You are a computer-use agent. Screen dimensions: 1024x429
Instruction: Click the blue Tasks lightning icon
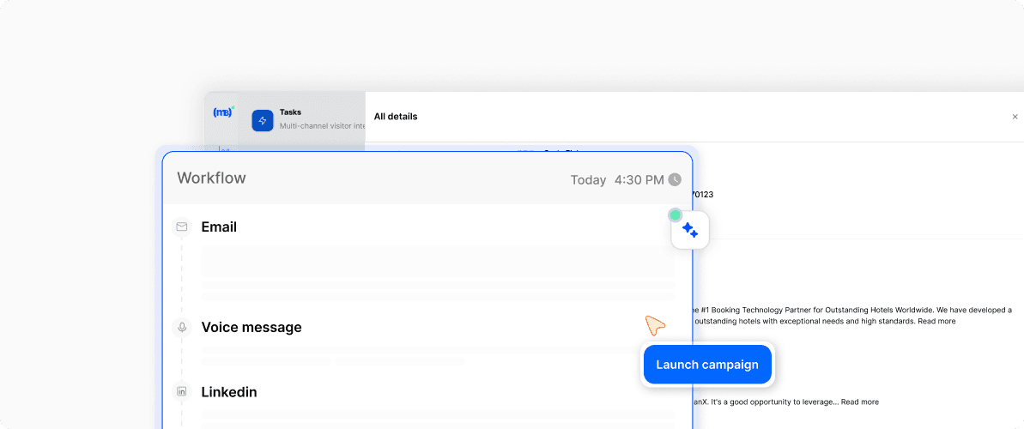click(x=263, y=120)
